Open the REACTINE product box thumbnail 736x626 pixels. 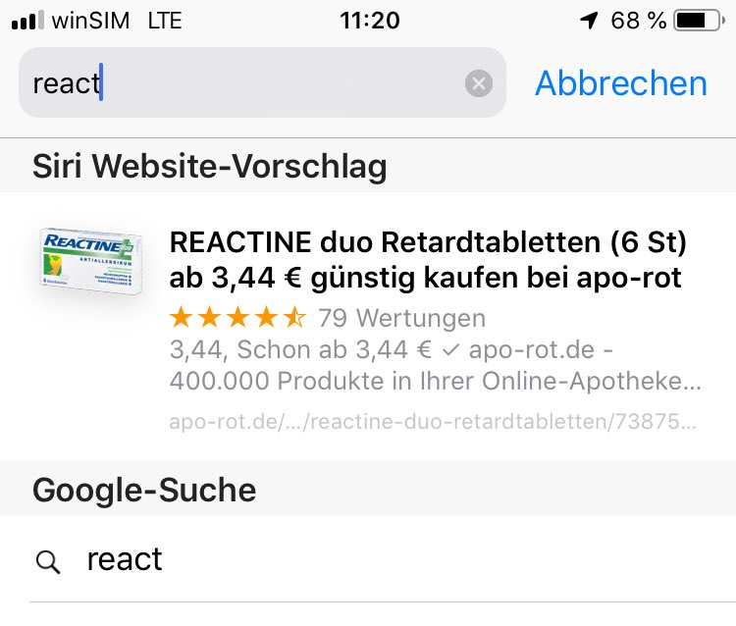(x=91, y=261)
